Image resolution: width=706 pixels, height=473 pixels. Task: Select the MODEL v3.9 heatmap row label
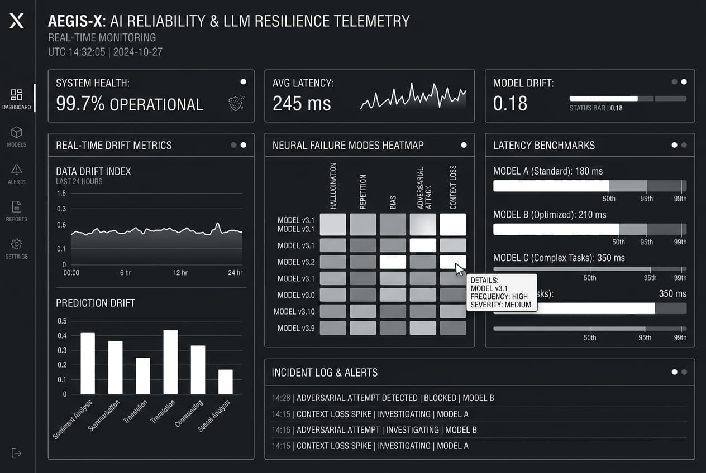[296, 328]
